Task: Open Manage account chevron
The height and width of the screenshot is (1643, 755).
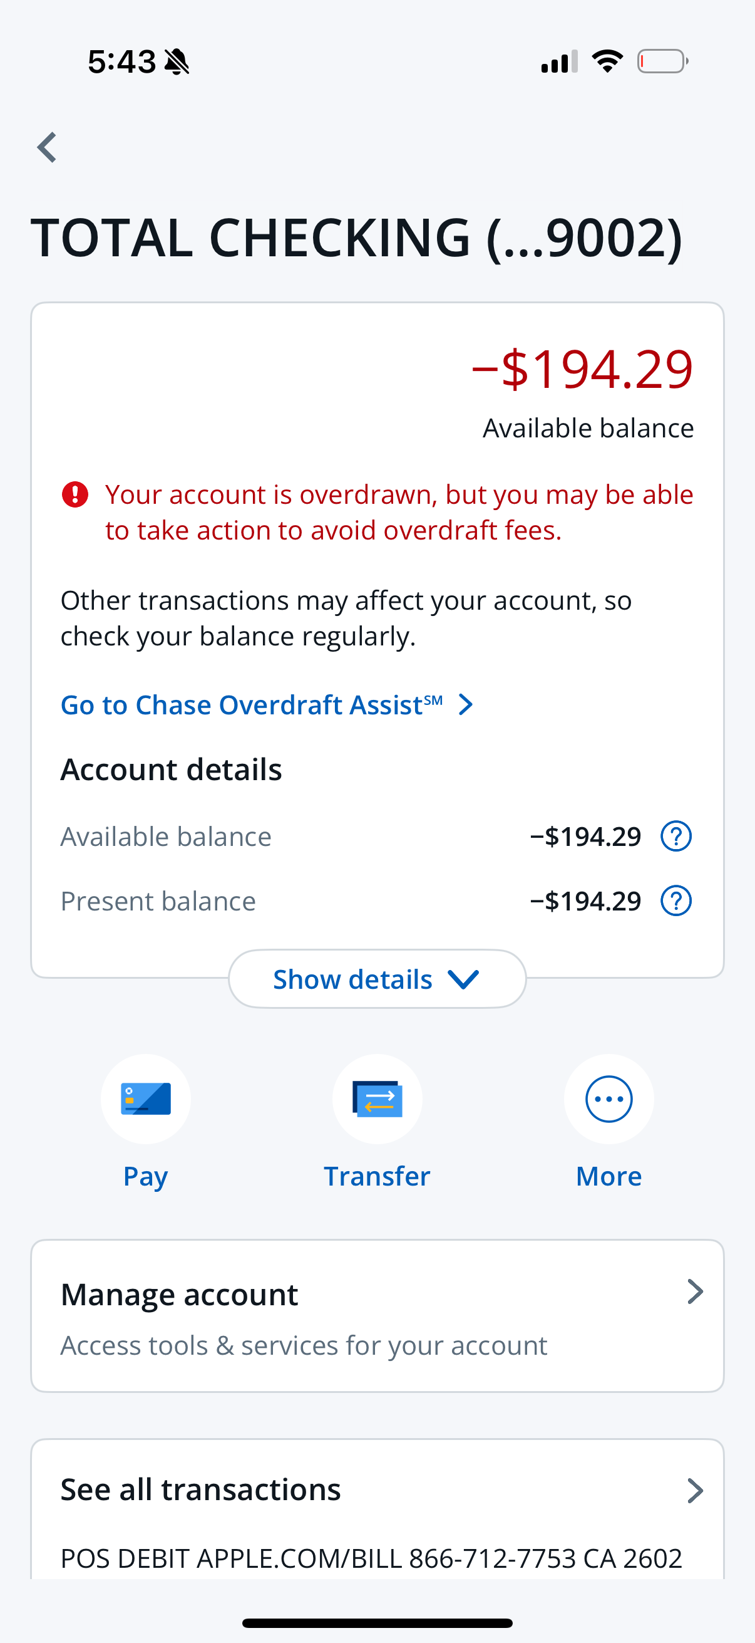Action: click(x=695, y=1291)
